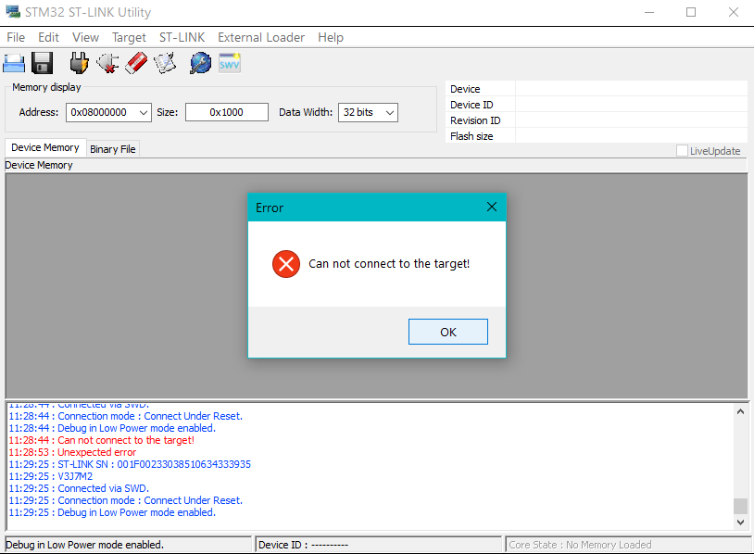
Task: Click the 'V3J7M2' log line
Action: coord(51,476)
